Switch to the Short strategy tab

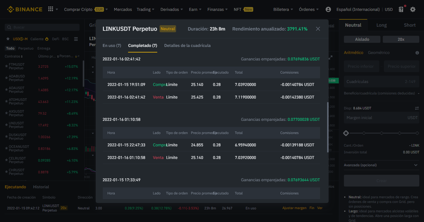tap(410, 25)
